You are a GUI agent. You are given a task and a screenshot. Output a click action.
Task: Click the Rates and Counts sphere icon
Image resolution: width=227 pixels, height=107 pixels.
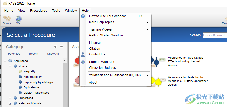click(15, 103)
